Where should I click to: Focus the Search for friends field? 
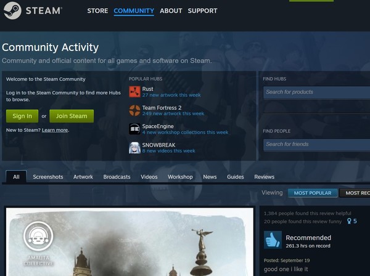(x=316, y=144)
